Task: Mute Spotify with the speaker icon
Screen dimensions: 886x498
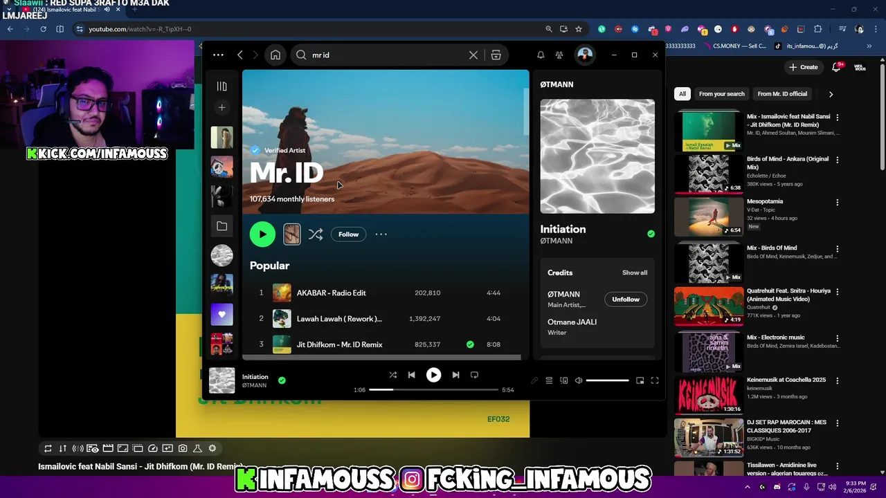Action: point(579,380)
